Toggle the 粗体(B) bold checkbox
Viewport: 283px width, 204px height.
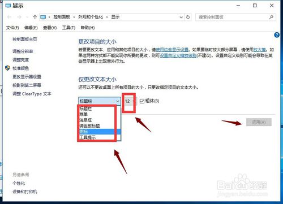[x=142, y=101]
